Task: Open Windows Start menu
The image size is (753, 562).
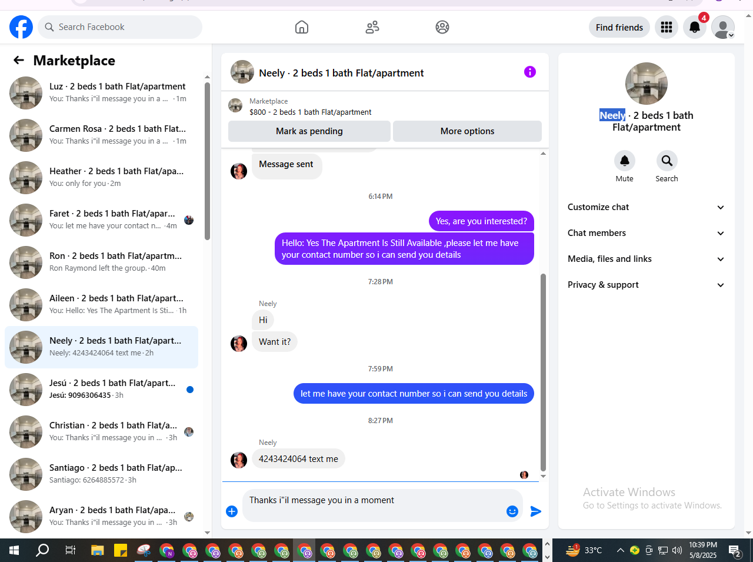Action: coord(14,551)
